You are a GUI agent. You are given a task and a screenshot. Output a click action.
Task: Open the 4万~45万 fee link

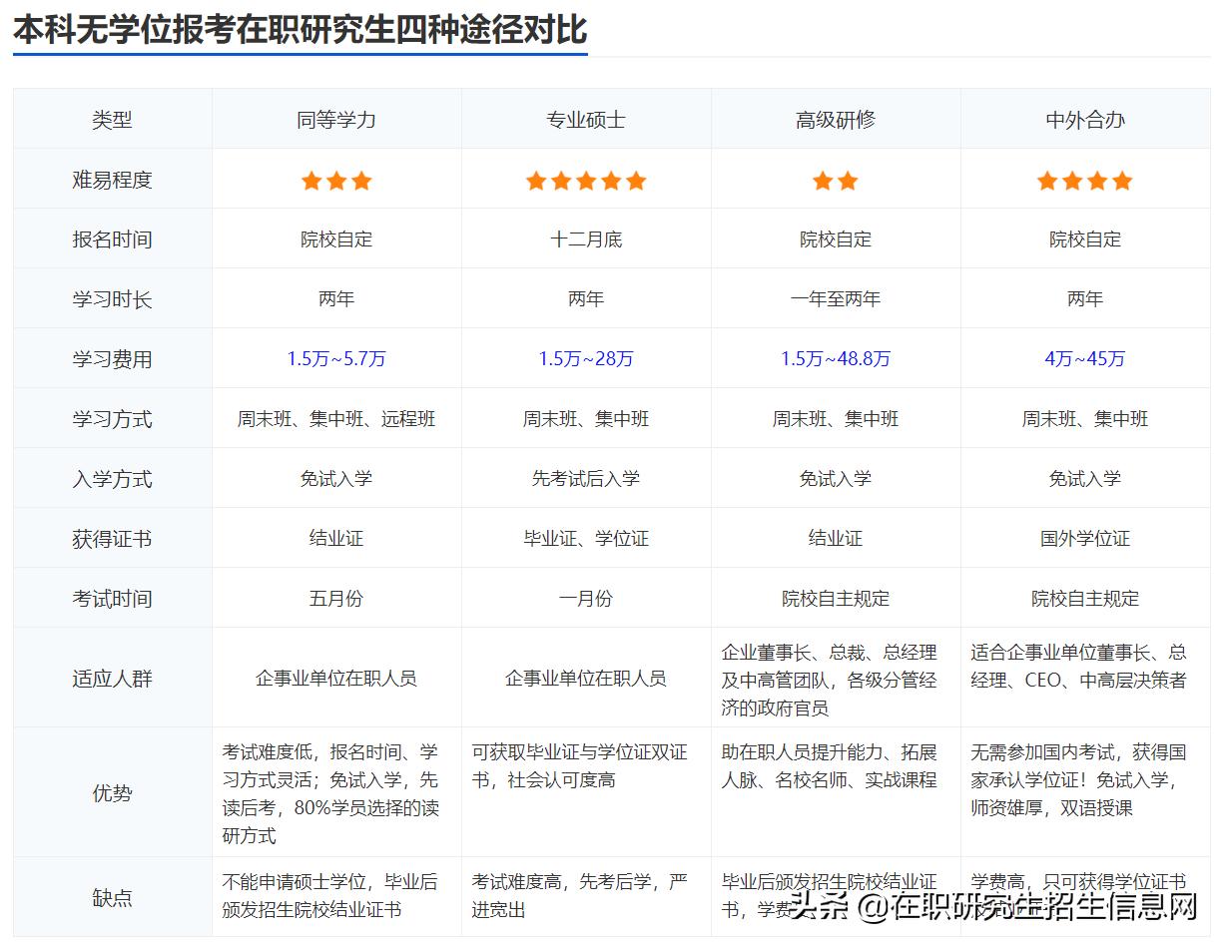pyautogui.click(x=1086, y=358)
